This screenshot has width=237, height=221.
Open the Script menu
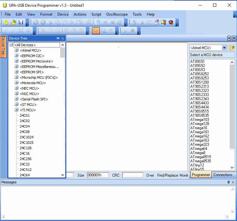click(96, 14)
